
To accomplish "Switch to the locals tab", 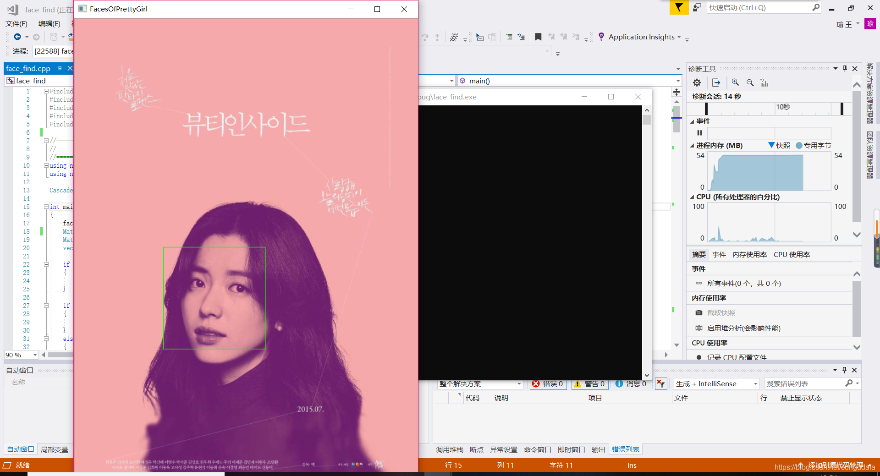I will point(55,449).
